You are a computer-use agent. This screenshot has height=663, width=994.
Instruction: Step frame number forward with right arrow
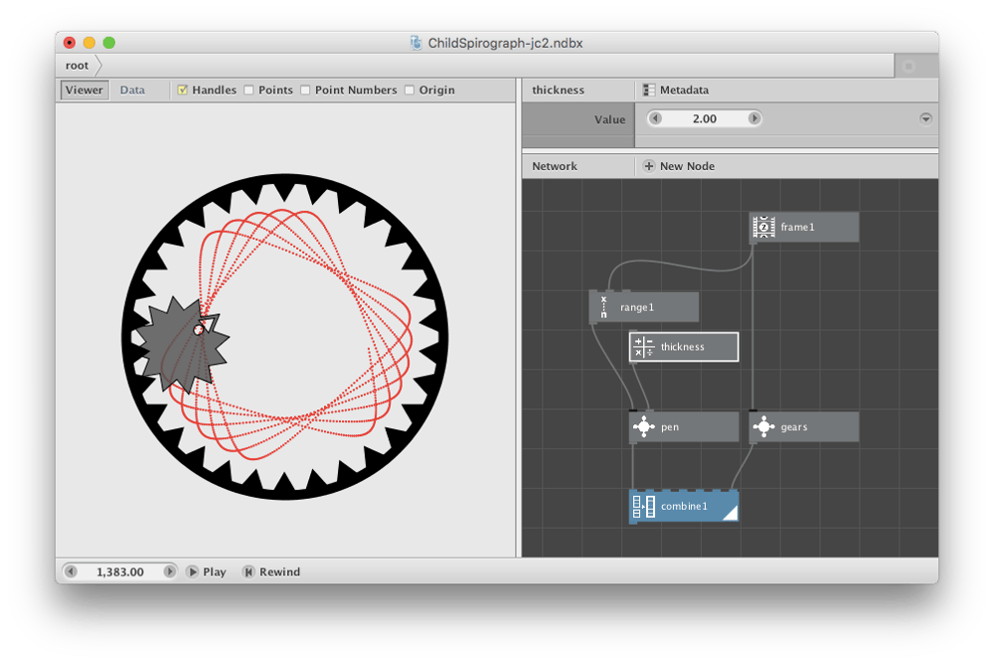(x=169, y=572)
